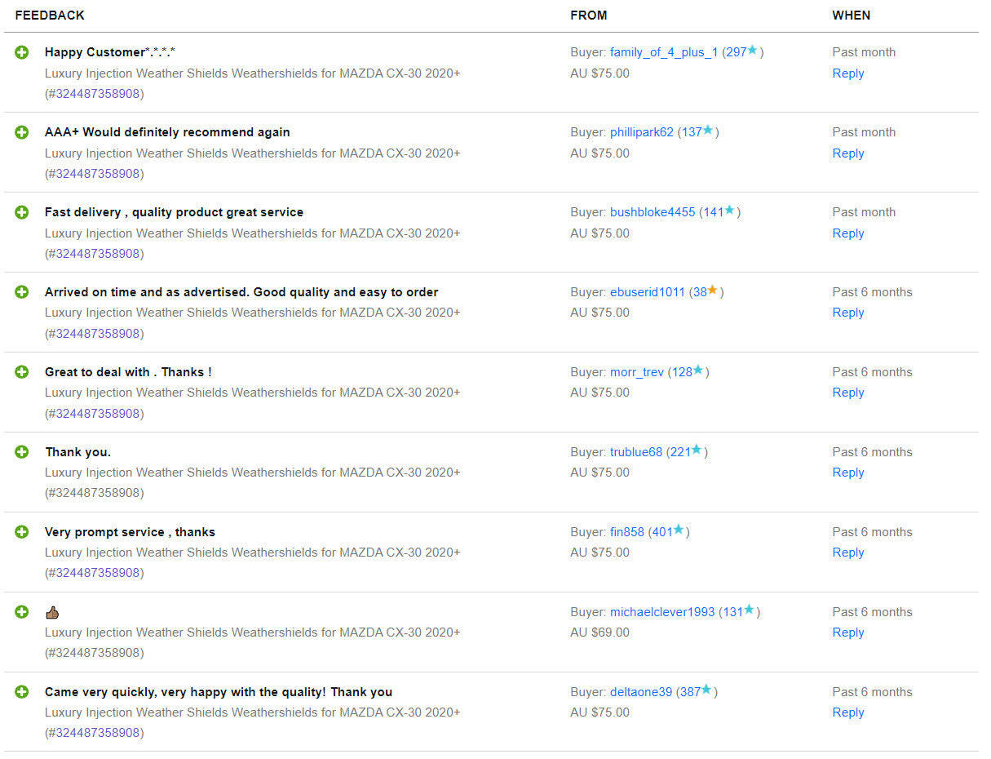Reply to the feedback from morr_trev
This screenshot has height=759, width=991.
[x=847, y=393]
